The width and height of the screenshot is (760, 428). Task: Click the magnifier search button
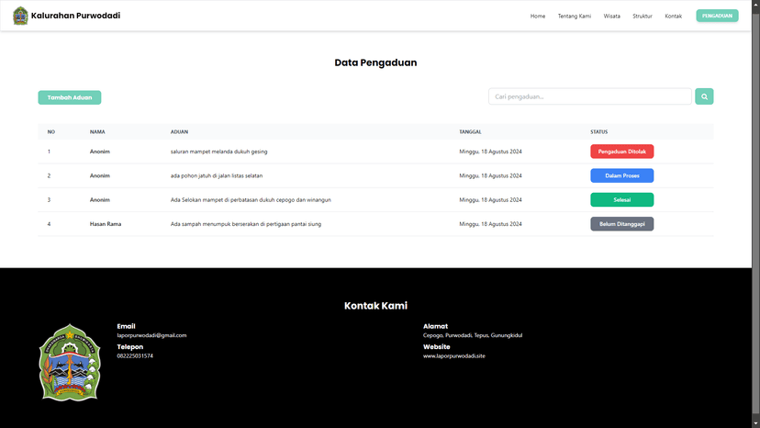[x=704, y=96]
